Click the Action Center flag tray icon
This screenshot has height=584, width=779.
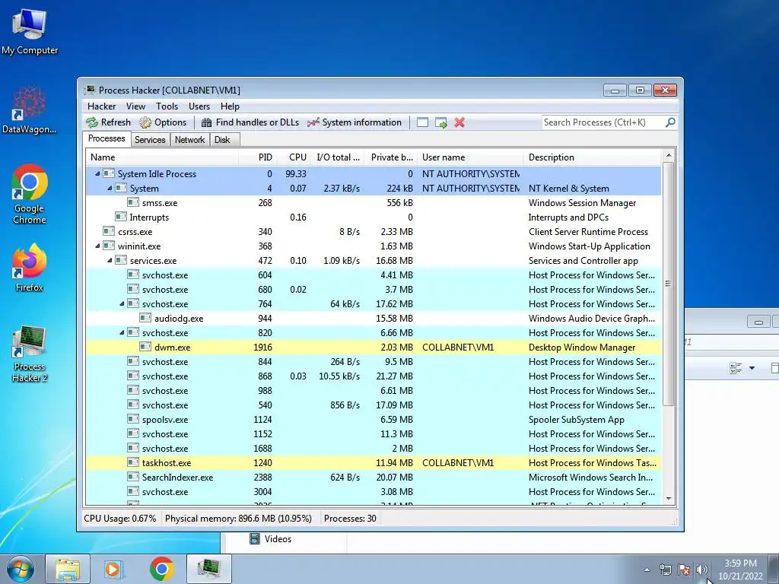pos(684,570)
